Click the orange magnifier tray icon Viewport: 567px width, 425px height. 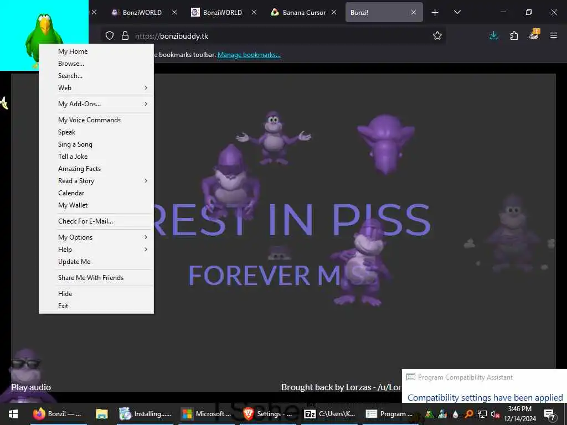click(x=469, y=414)
